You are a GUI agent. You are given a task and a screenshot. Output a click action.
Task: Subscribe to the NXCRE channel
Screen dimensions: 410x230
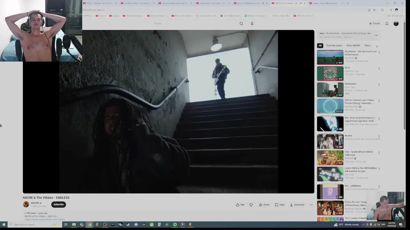pos(59,204)
